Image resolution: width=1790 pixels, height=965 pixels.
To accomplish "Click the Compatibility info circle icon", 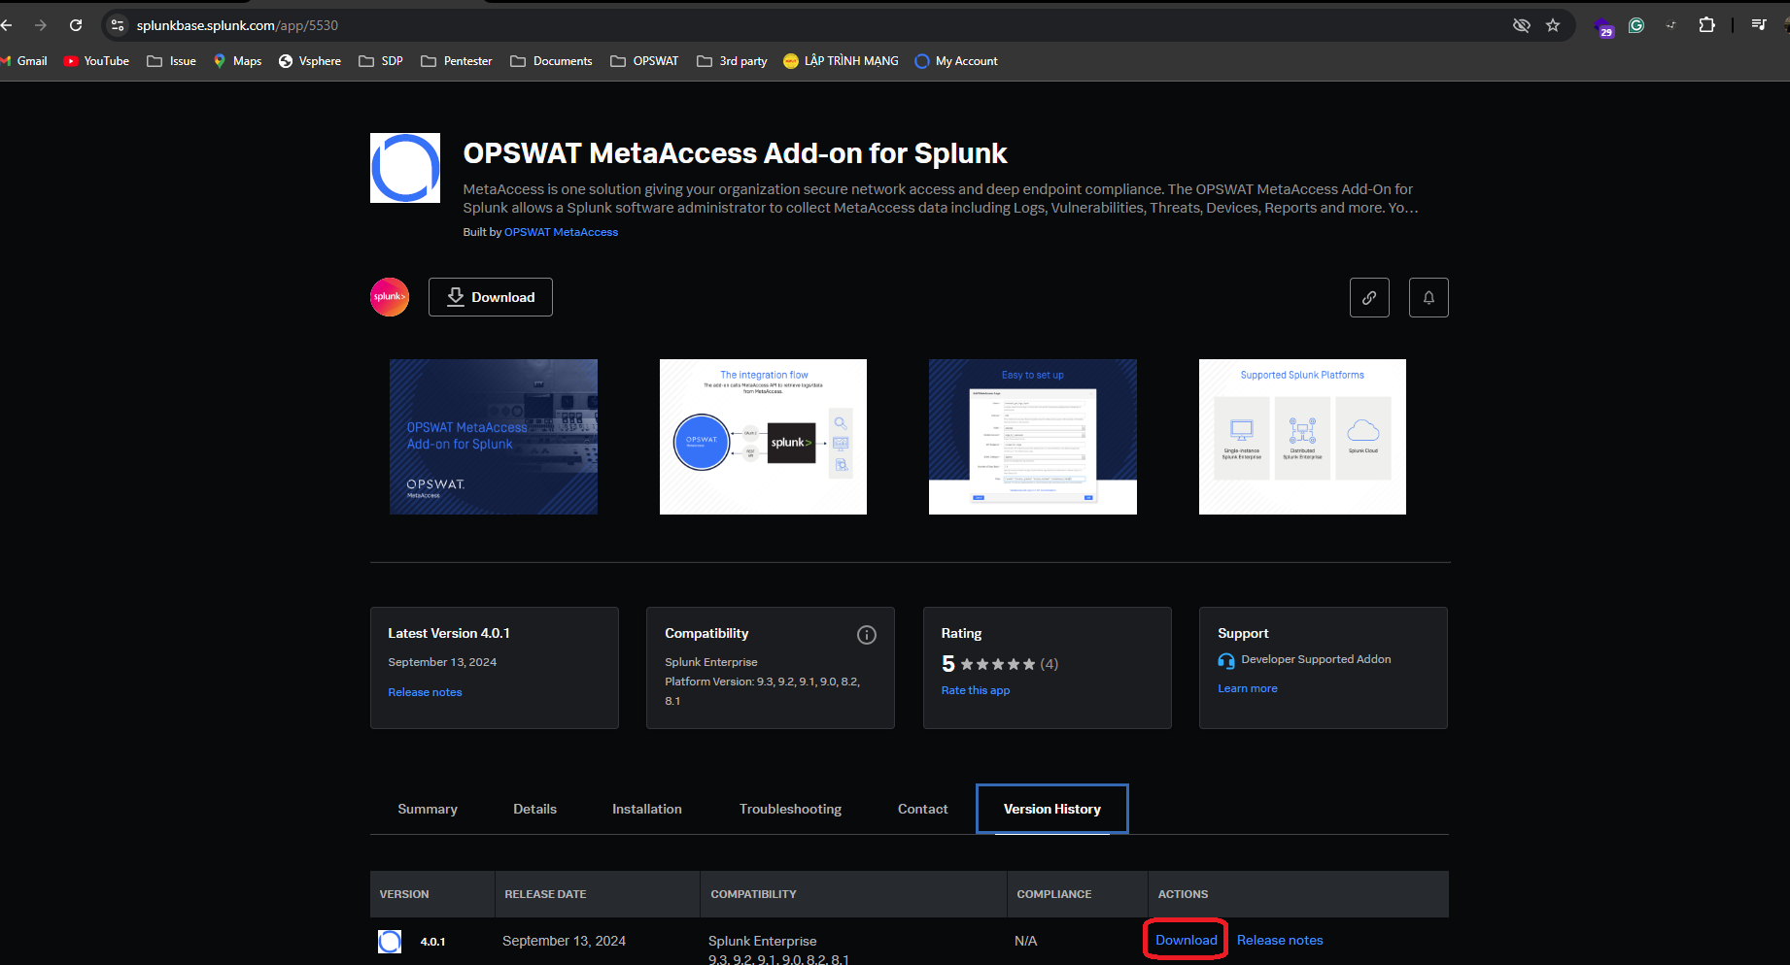I will click(x=867, y=635).
